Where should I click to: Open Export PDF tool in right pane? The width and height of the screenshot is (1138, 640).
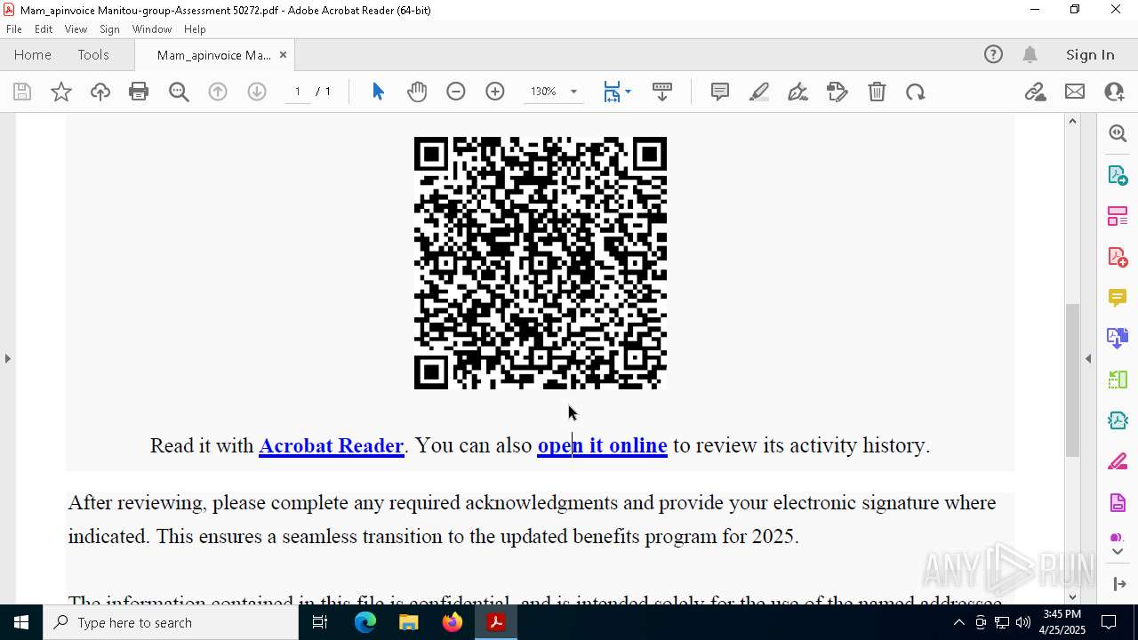pyautogui.click(x=1118, y=174)
